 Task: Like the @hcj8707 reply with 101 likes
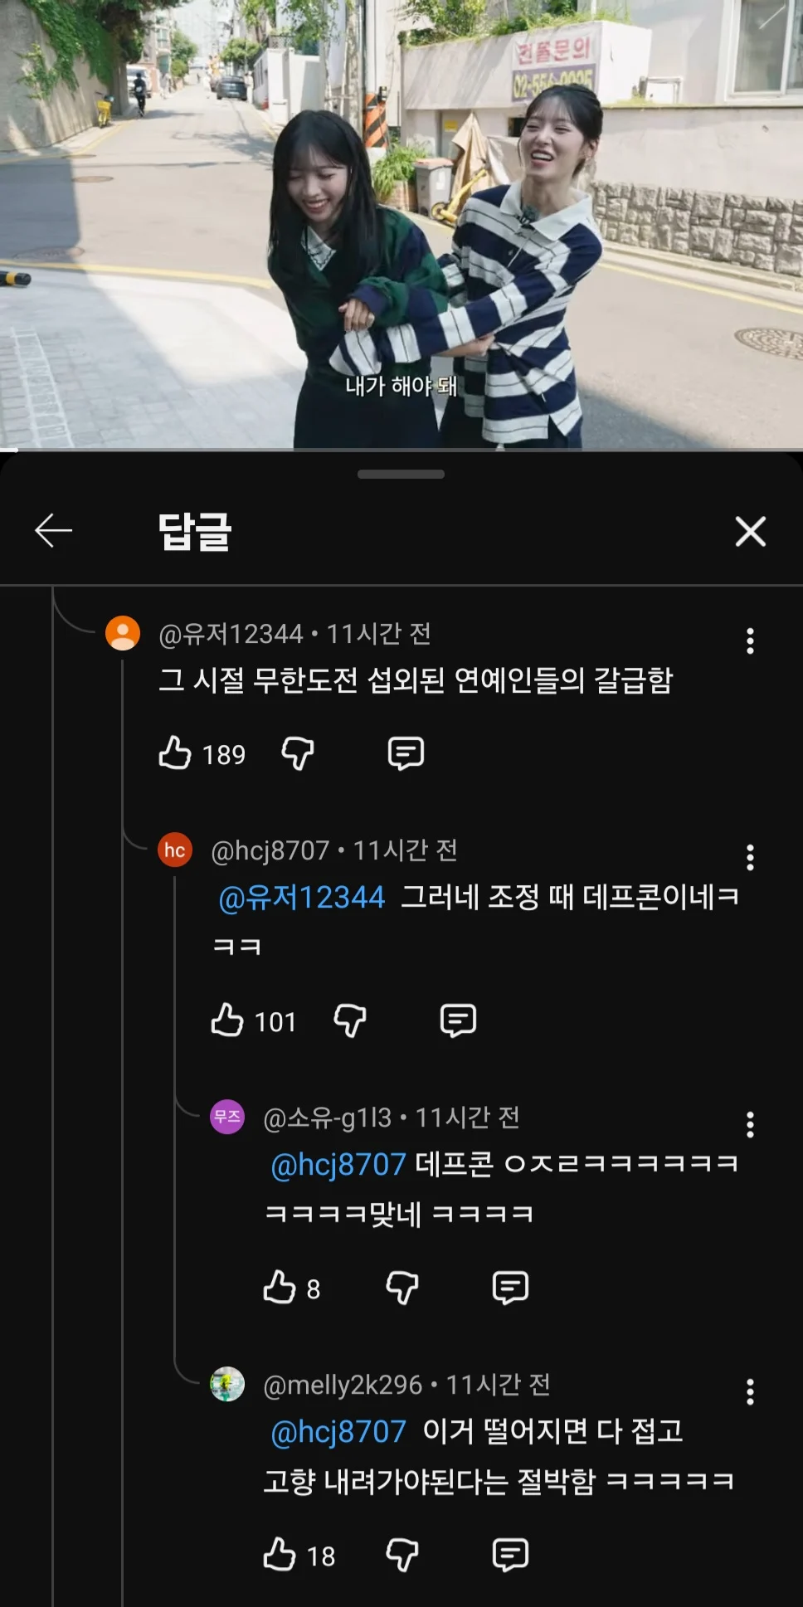coord(227,1020)
